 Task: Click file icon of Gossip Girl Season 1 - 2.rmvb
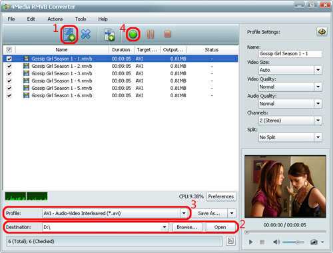pyautogui.click(x=26, y=66)
